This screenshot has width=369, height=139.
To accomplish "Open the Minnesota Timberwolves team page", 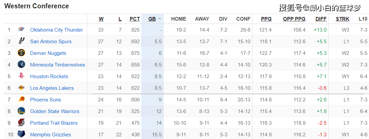I will tap(58, 65).
